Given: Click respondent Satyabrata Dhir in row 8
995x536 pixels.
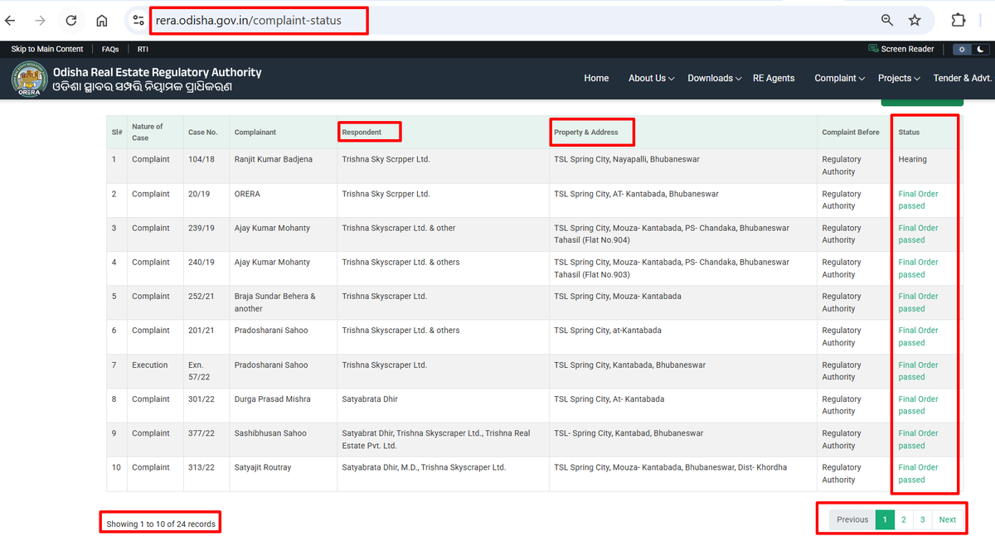Looking at the screenshot, I should [x=370, y=398].
